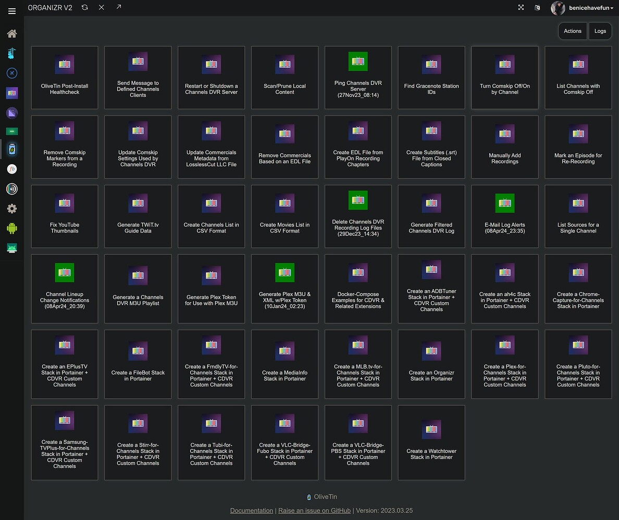Click the purple TV sidebar icon
This screenshot has height=520, width=619.
pyautogui.click(x=11, y=92)
